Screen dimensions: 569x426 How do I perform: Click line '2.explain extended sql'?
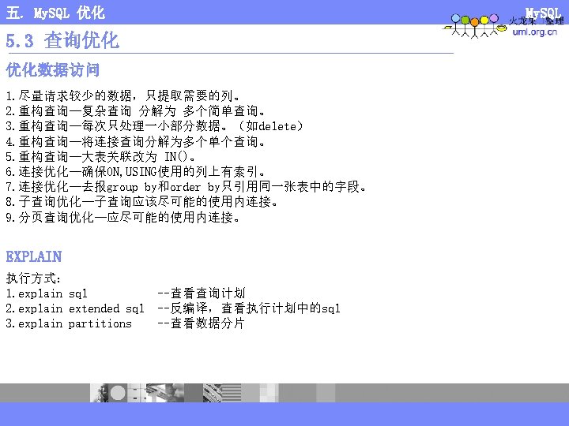point(75,308)
